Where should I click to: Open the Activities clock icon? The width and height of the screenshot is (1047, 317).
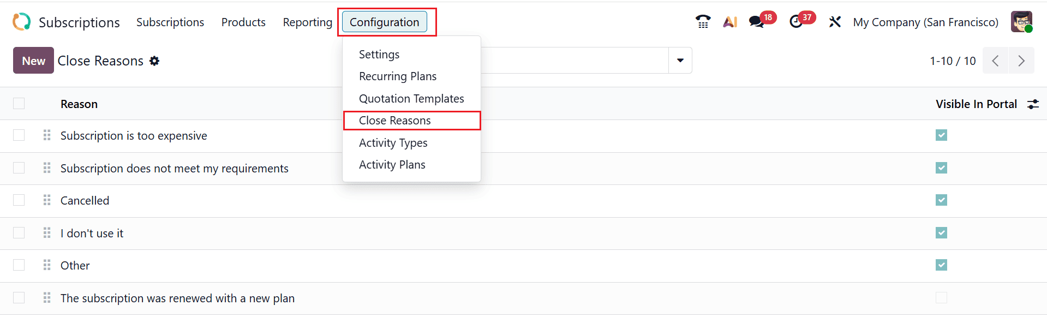pyautogui.click(x=796, y=22)
